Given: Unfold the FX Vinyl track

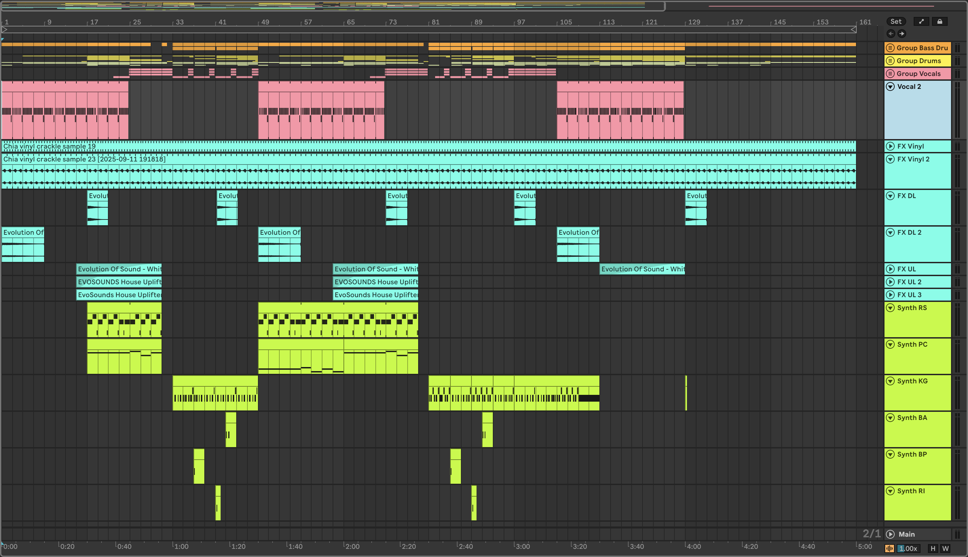Looking at the screenshot, I should [x=890, y=146].
